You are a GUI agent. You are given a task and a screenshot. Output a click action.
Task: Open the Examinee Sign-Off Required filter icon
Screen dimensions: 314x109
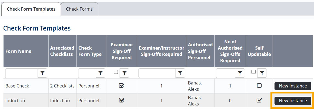click(x=125, y=73)
